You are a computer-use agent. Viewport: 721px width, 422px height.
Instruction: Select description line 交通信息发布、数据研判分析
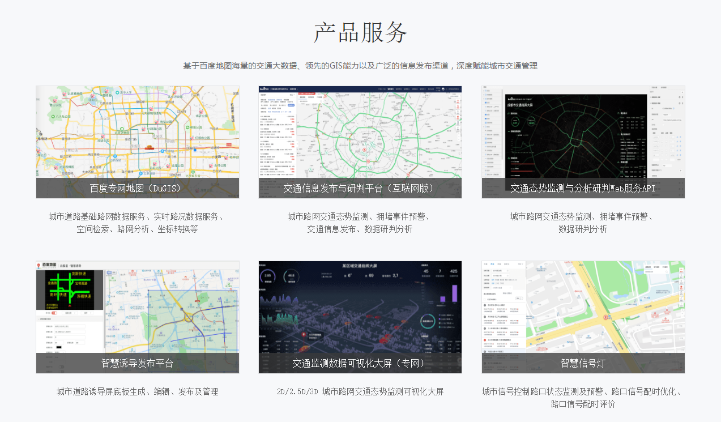pyautogui.click(x=360, y=229)
